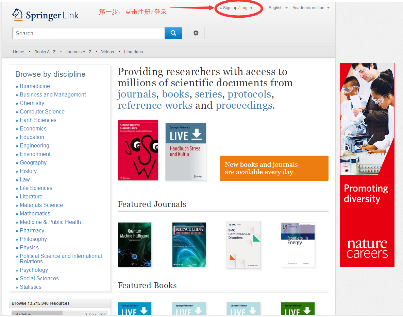Open Quantum Machine Intelligence journal cover
403x317 pixels.
tap(135, 245)
